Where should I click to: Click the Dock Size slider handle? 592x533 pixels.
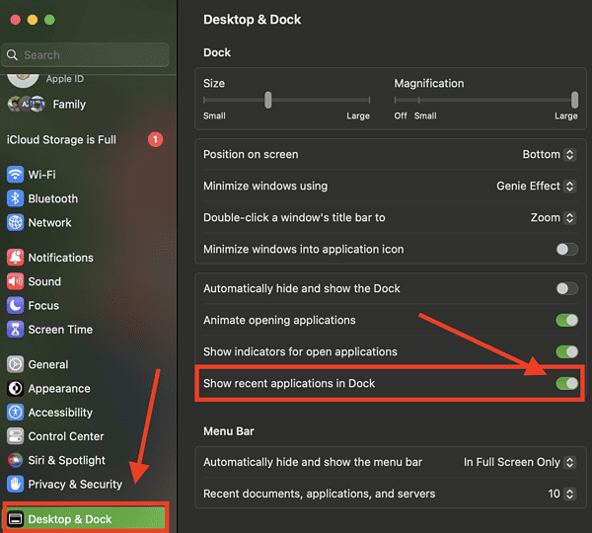267,100
